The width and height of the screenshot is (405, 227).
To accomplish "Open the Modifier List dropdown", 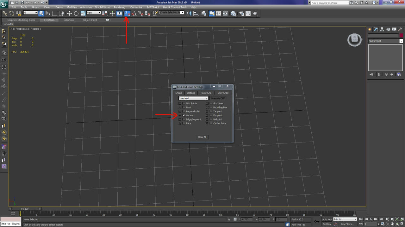I will 386,41.
